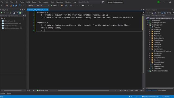Viewport: 174px width, 98px height.
Task: Open the Error List tab
Action: (2, 93)
